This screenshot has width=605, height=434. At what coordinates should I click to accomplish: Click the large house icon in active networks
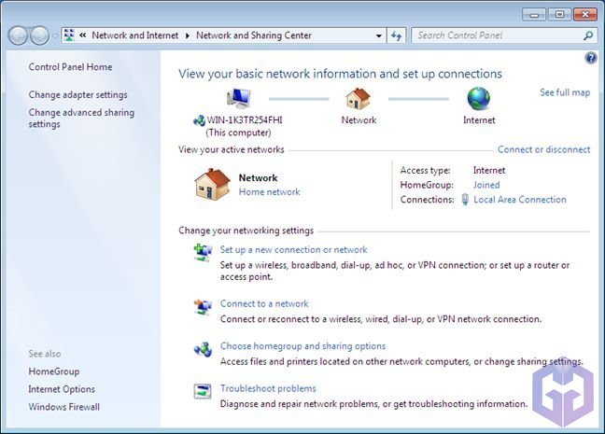[212, 184]
